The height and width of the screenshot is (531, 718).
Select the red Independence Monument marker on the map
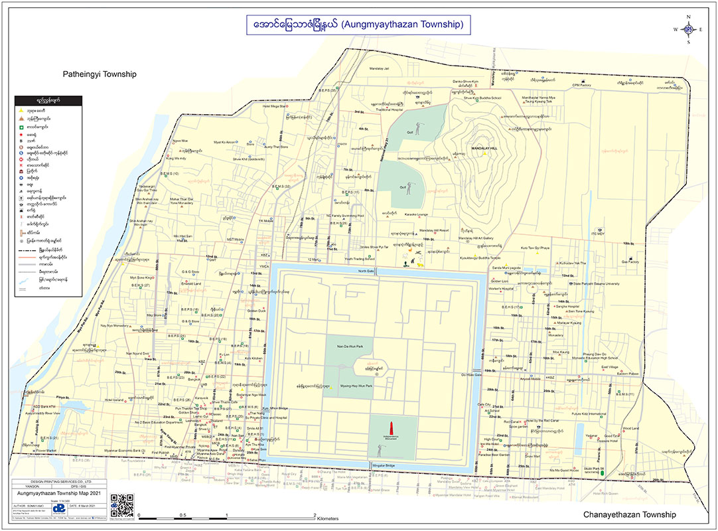point(392,428)
